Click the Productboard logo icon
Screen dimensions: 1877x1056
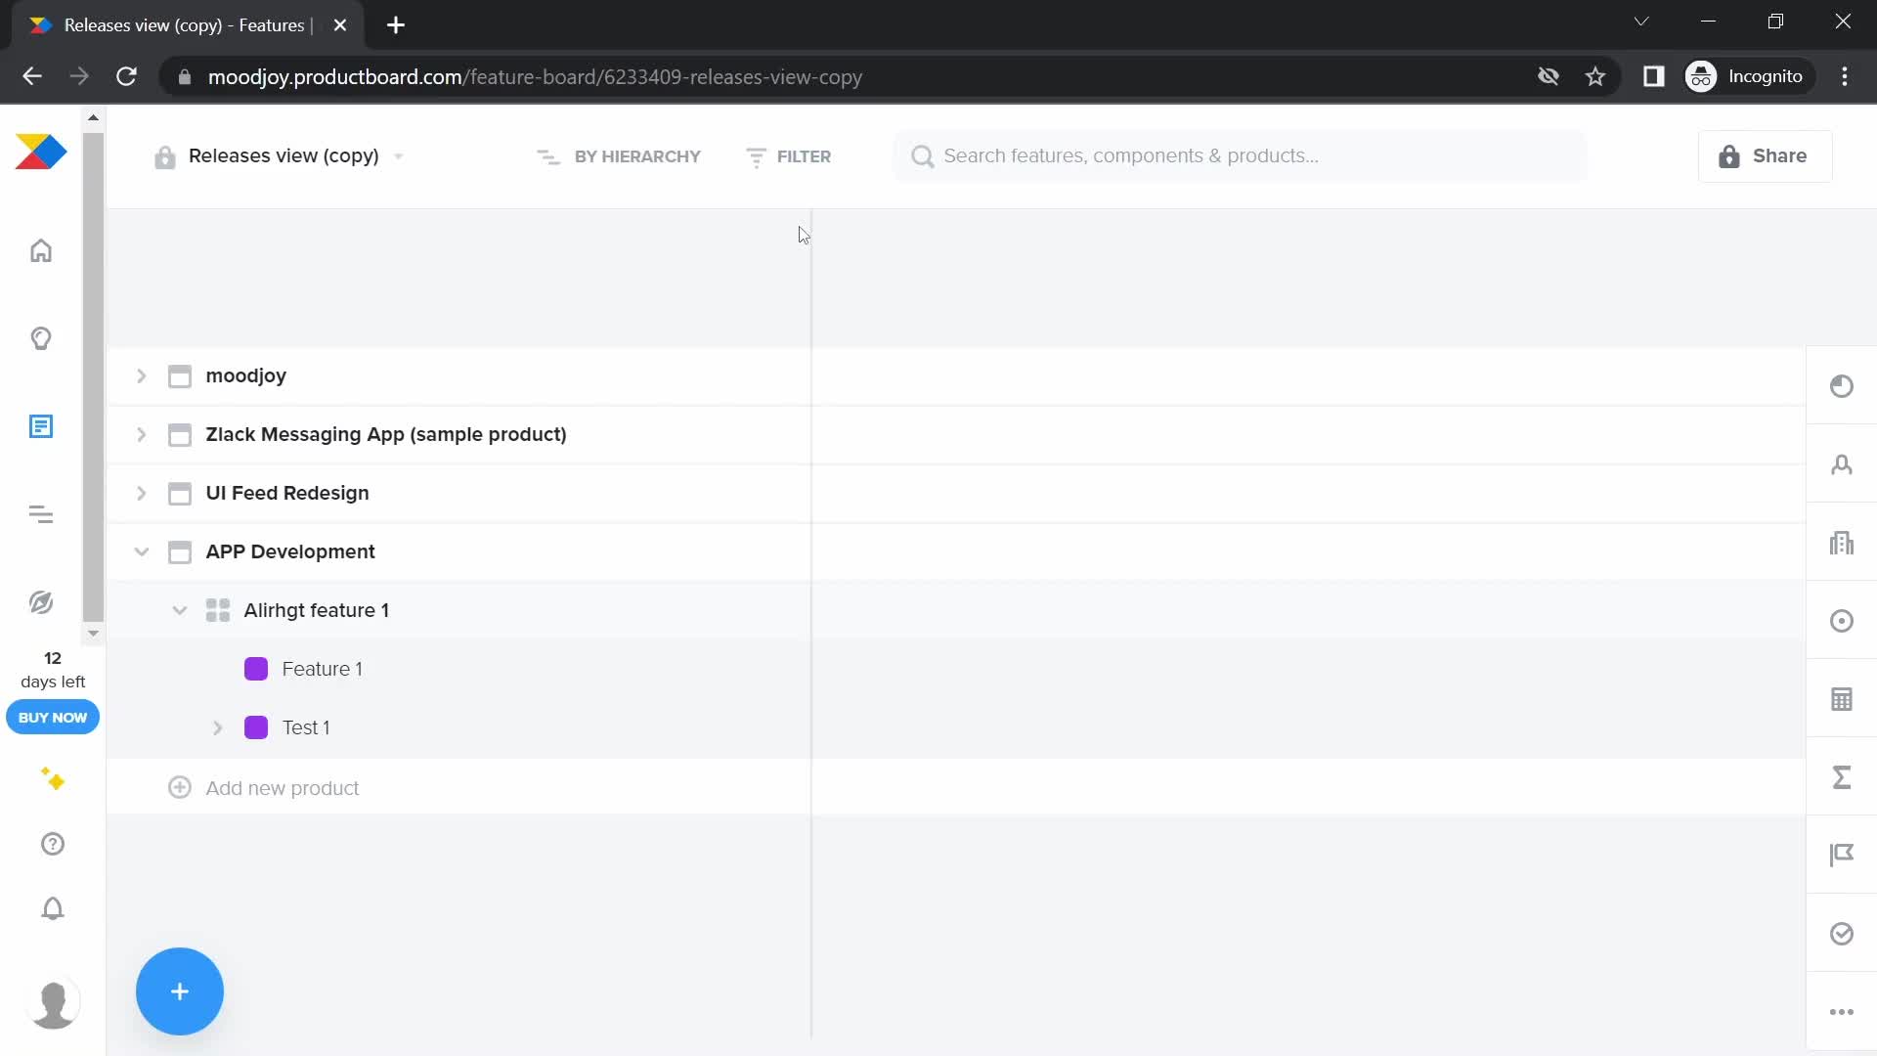41,152
